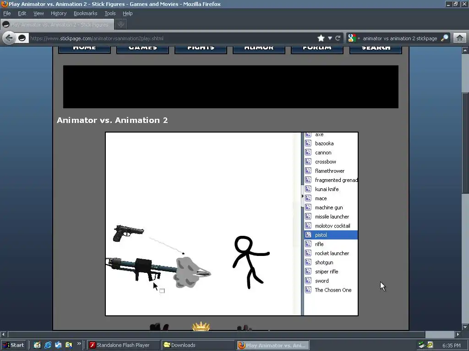Open the Edit menu
This screenshot has width=469, height=351.
point(22,13)
